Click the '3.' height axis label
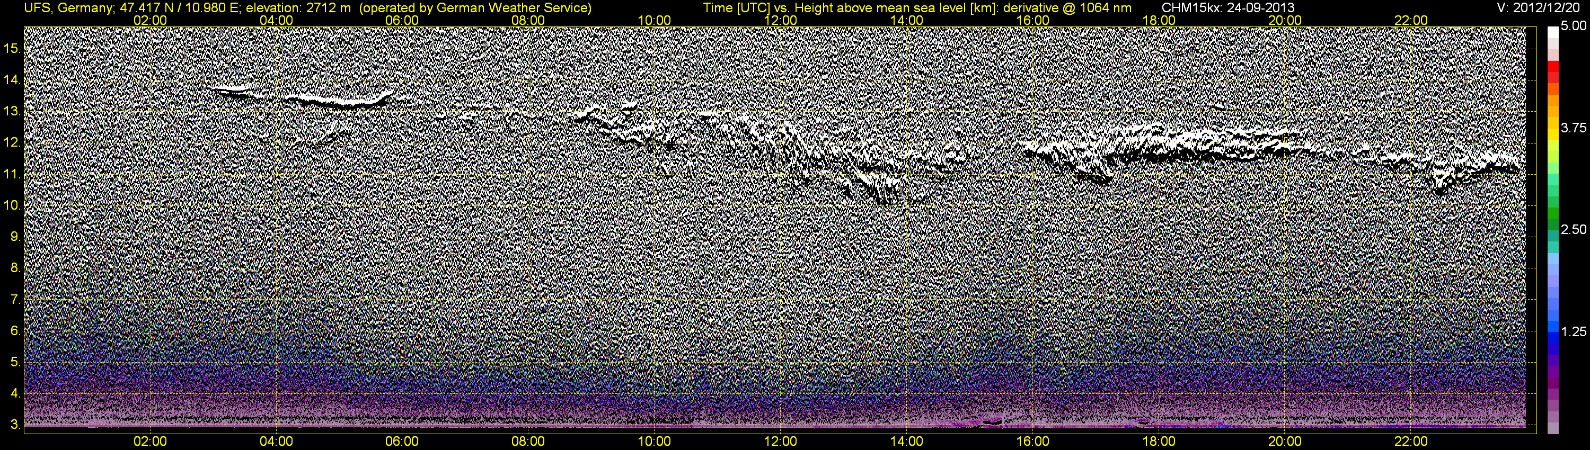This screenshot has width=1590, height=450. click(15, 425)
